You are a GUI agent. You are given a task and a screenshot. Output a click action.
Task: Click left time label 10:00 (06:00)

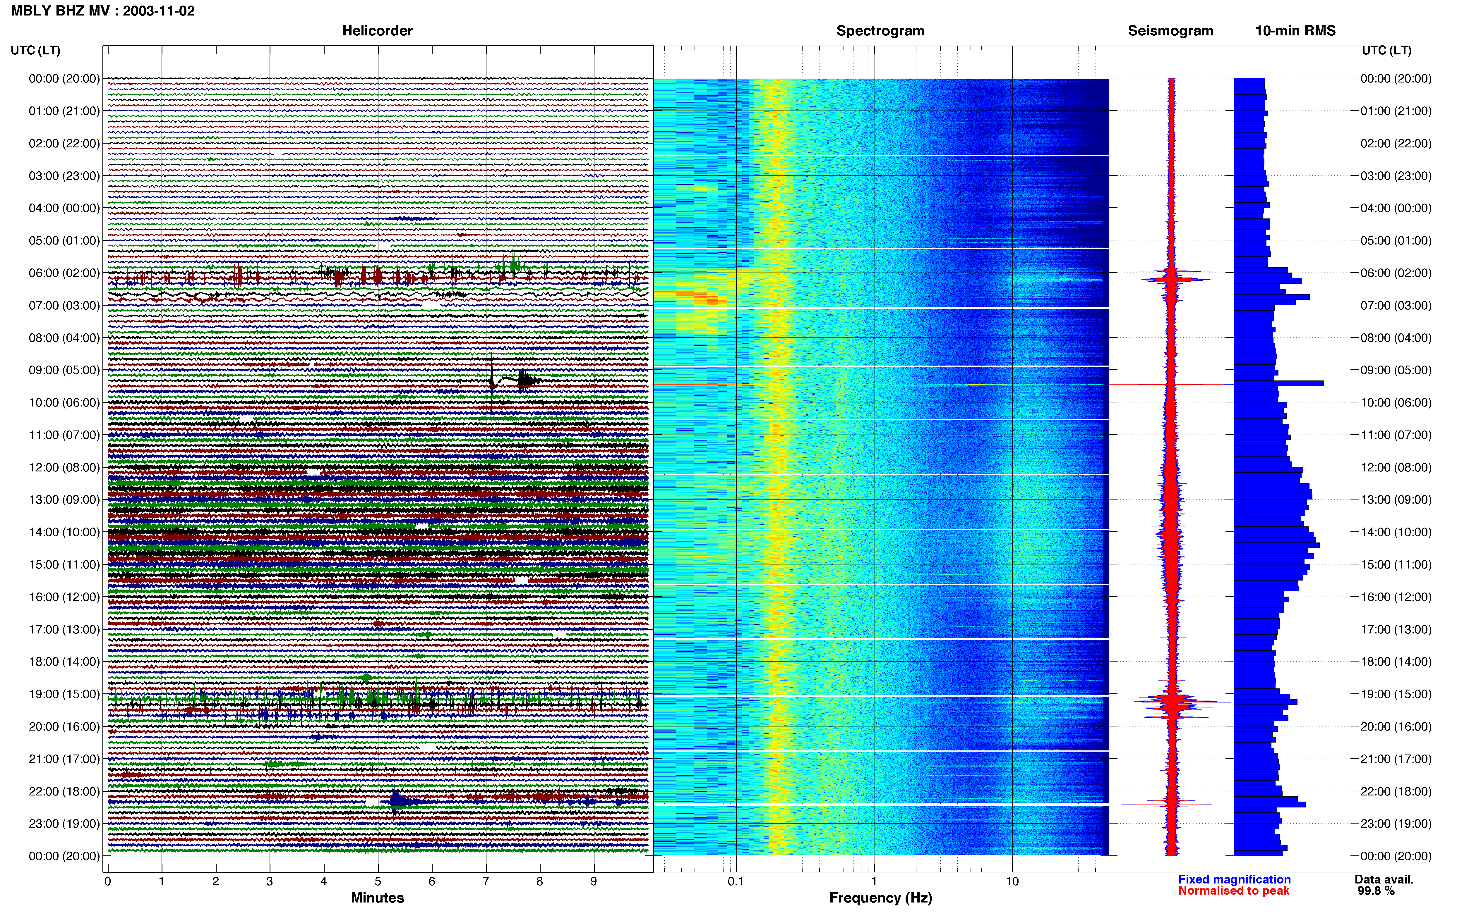click(64, 402)
